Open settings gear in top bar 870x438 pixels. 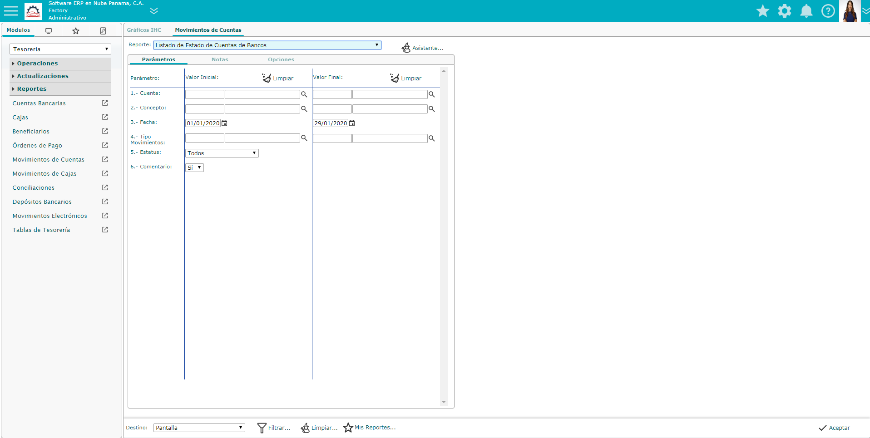pyautogui.click(x=784, y=11)
